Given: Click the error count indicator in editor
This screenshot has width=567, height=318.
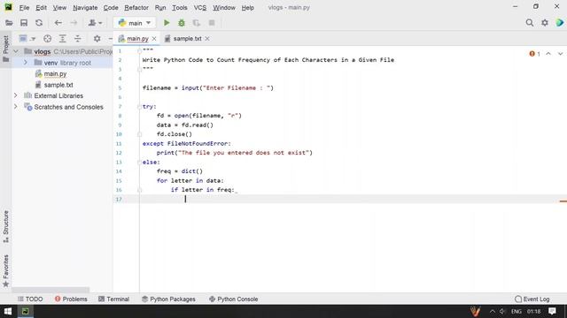Looking at the screenshot, I should [x=535, y=54].
